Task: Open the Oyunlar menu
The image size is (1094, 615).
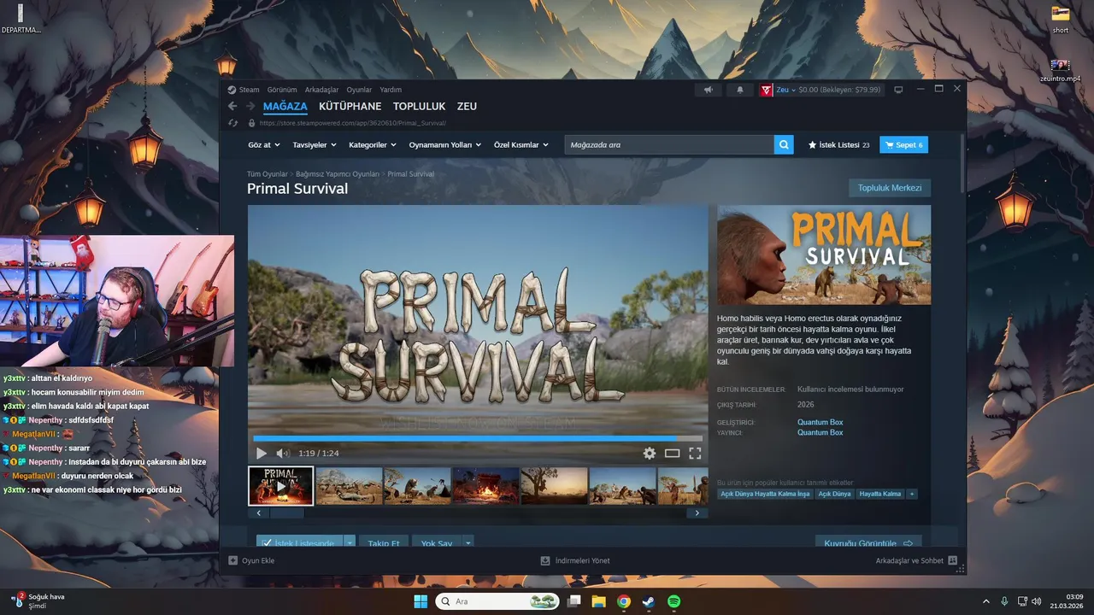Action: 359,90
